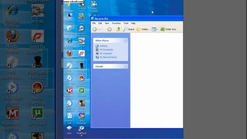Select the Windows Media Player icon
Viewport: 247px width, 139px height.
[81, 31]
